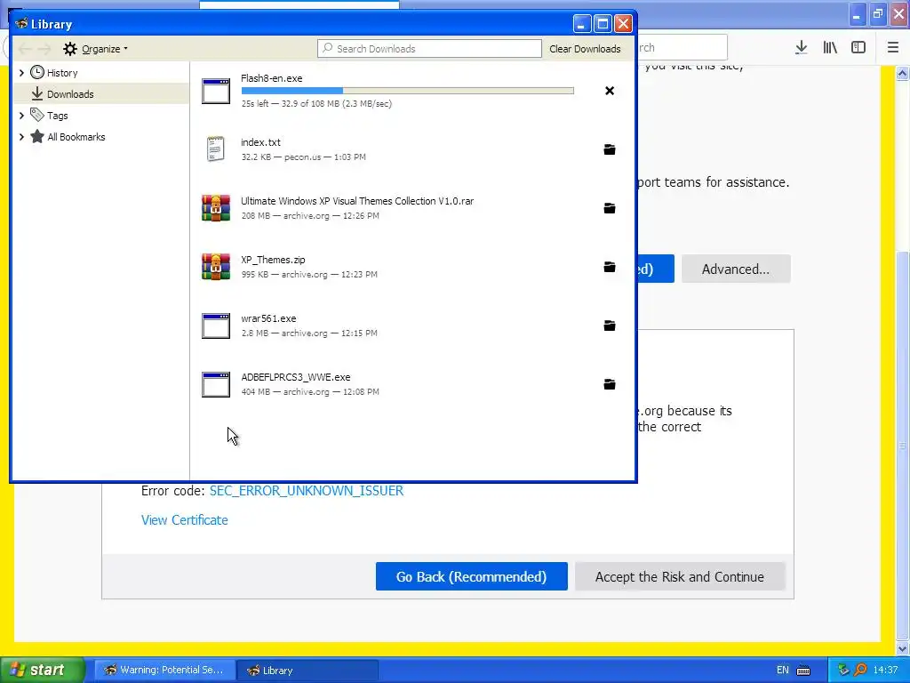
Task: Click the orange magnifier tray icon
Action: [860, 670]
